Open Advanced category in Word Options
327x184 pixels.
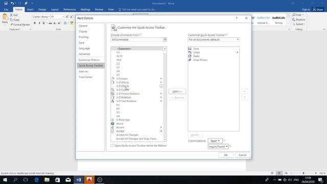point(91,54)
